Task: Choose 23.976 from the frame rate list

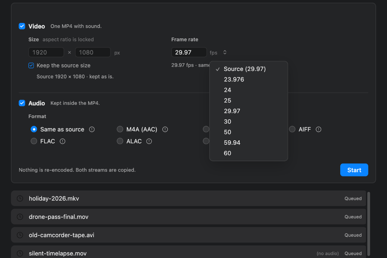Action: [x=249, y=79]
